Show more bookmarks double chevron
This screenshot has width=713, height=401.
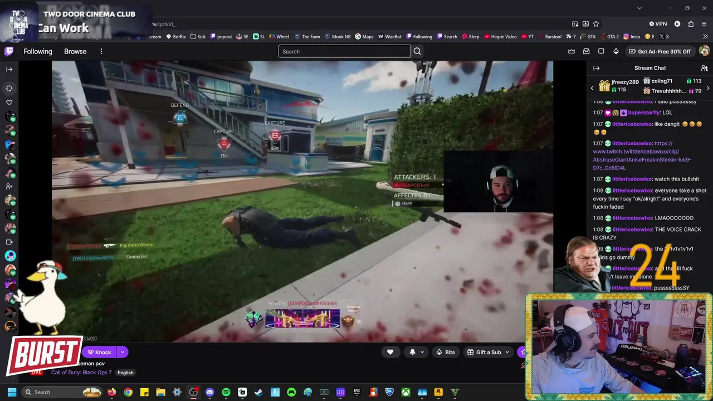(x=705, y=37)
